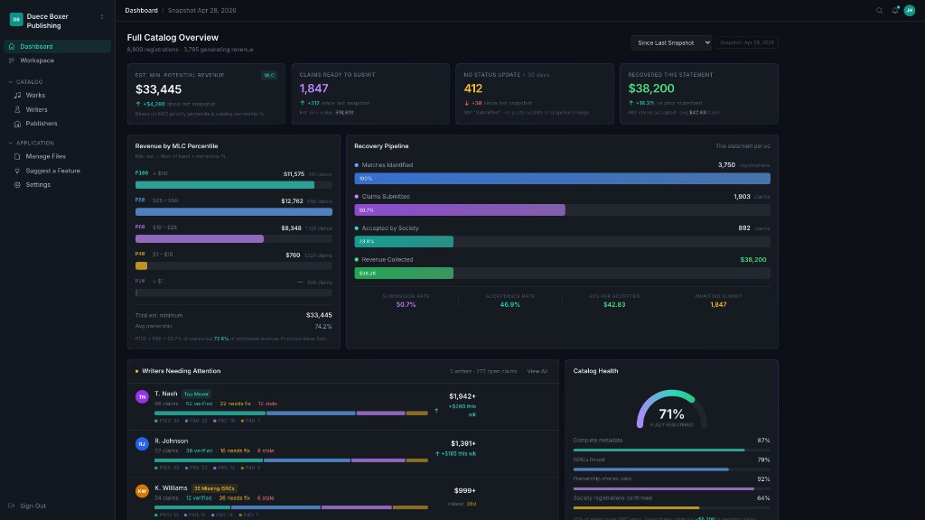Click the Suggest a Feature lightbulb icon
Screen dimensions: 925x520
tap(17, 171)
